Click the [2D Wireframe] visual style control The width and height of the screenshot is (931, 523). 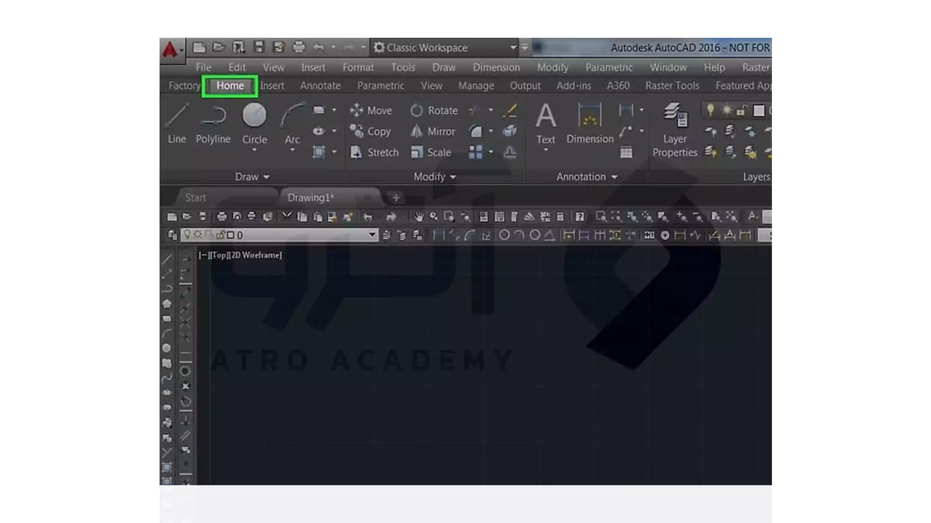point(256,255)
